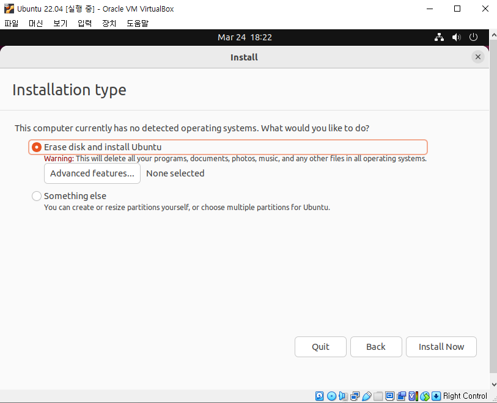Click the keyboard capture arrow icon
This screenshot has width=497, height=403.
[x=436, y=396]
